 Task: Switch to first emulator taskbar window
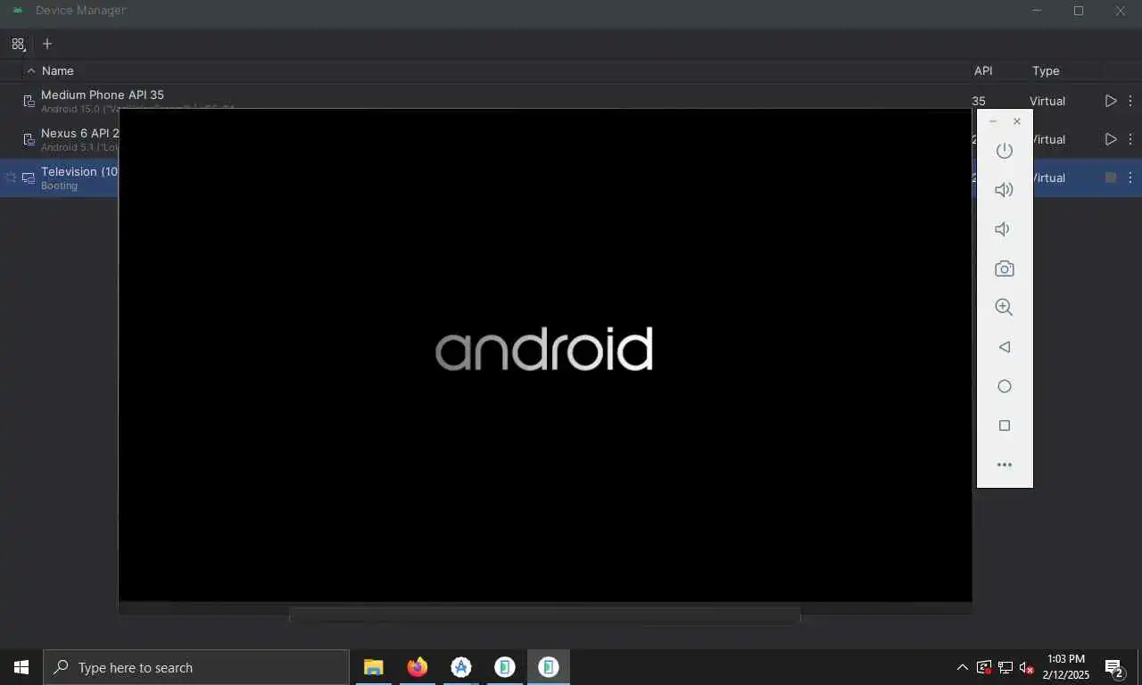504,667
